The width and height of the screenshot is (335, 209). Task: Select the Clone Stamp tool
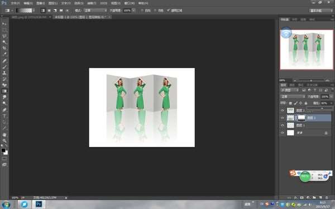(x=4, y=73)
